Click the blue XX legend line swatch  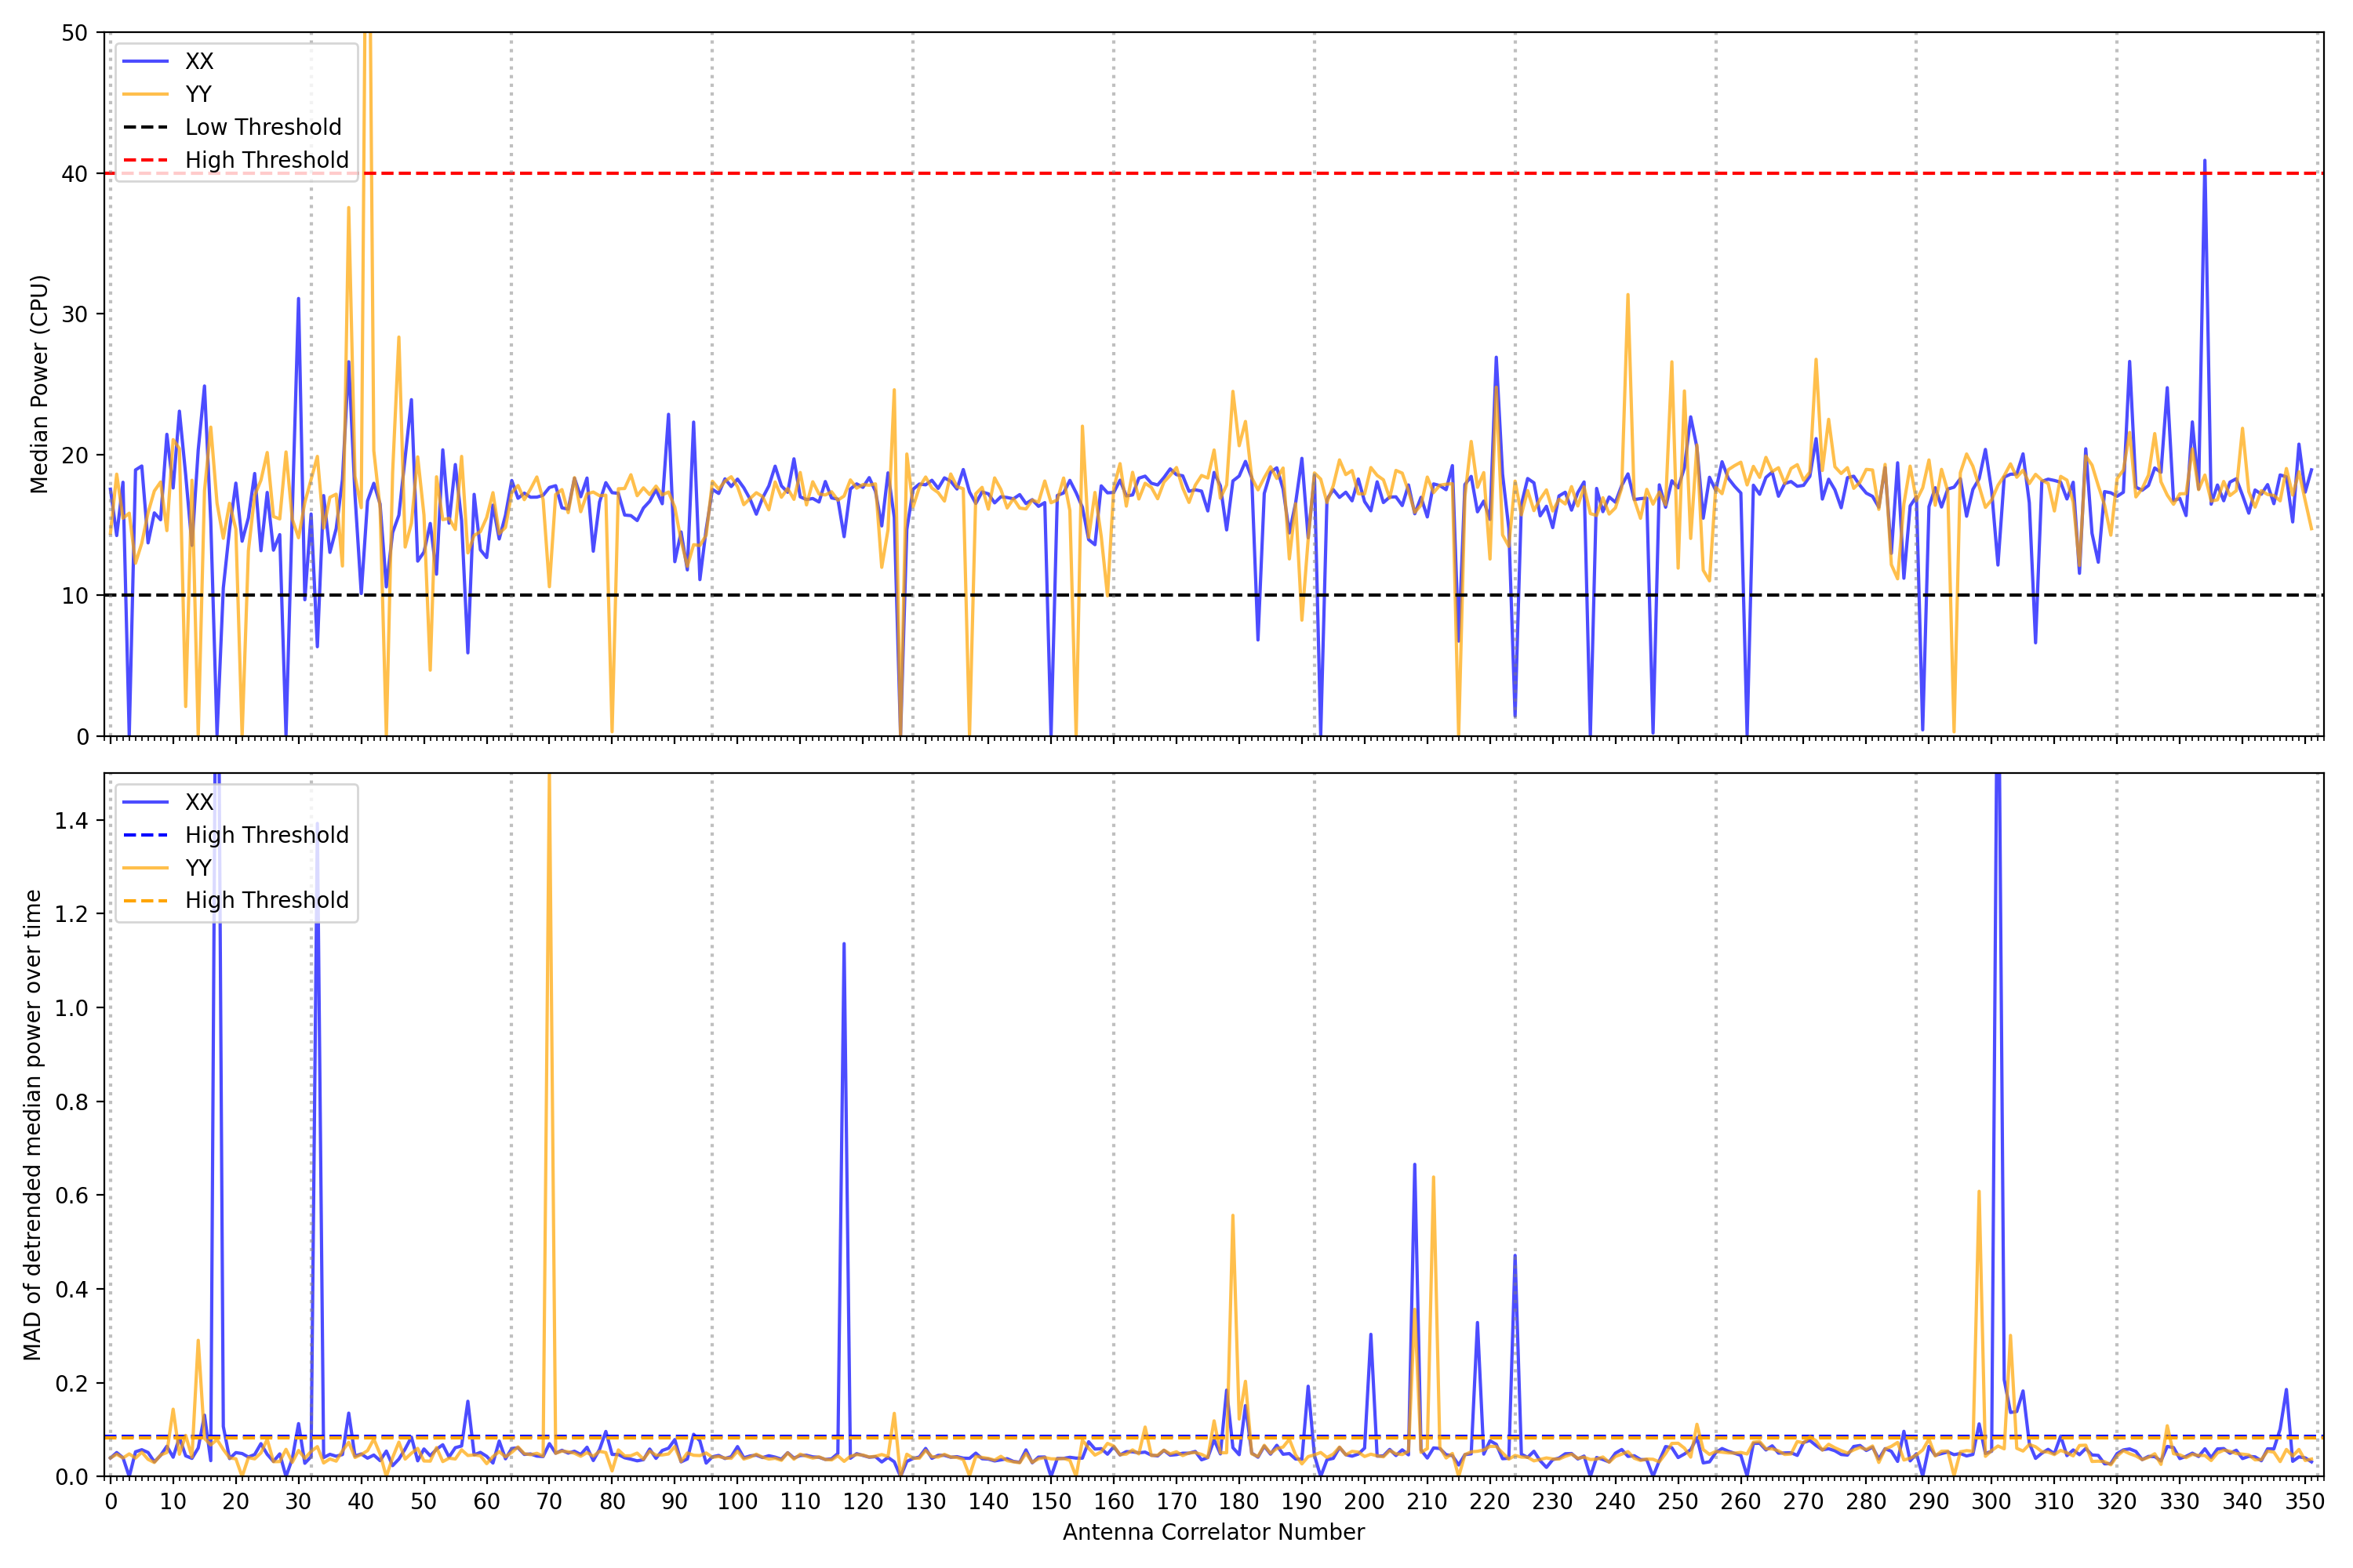point(146,61)
